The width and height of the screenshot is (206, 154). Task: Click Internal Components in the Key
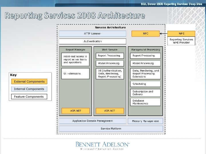tap(29, 89)
